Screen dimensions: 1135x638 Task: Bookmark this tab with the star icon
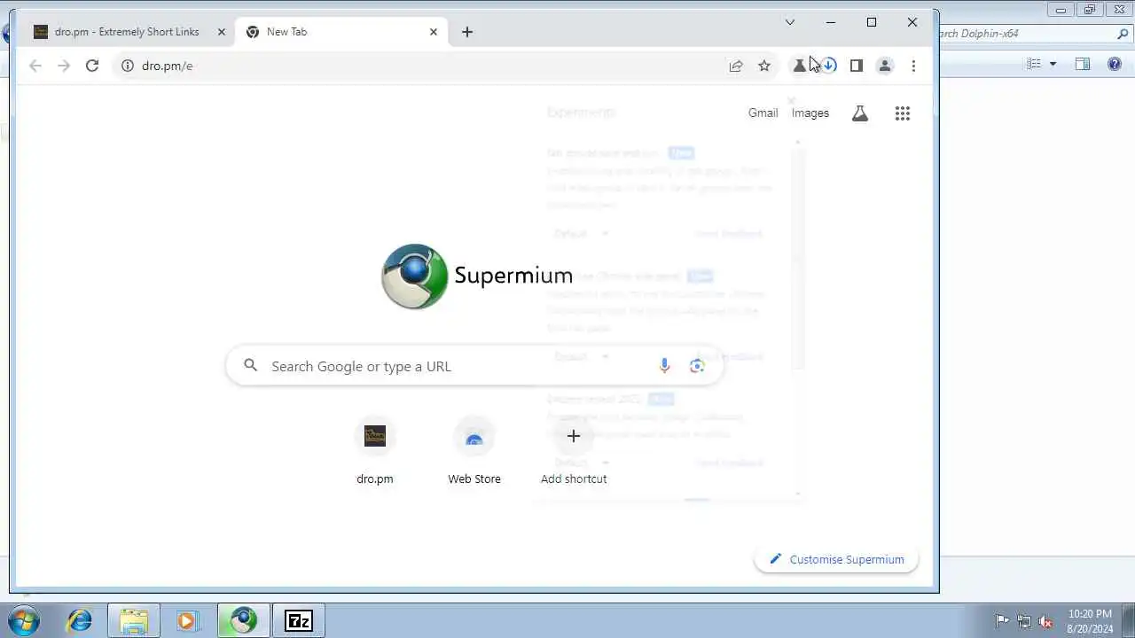point(764,66)
